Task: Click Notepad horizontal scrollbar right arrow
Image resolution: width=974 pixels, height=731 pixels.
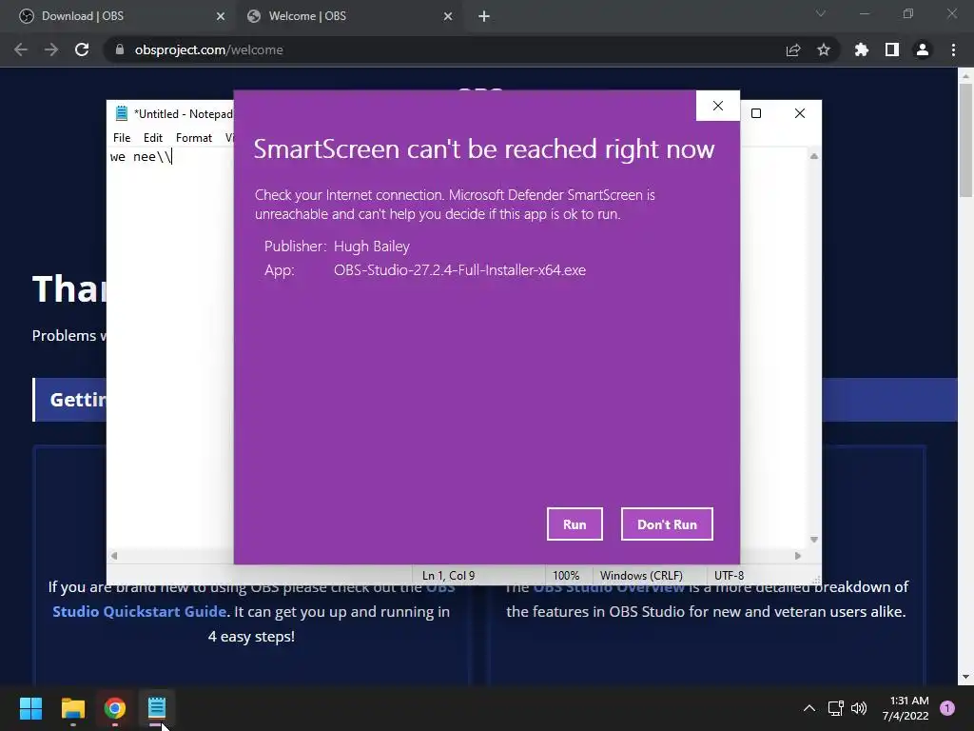Action: point(798,556)
